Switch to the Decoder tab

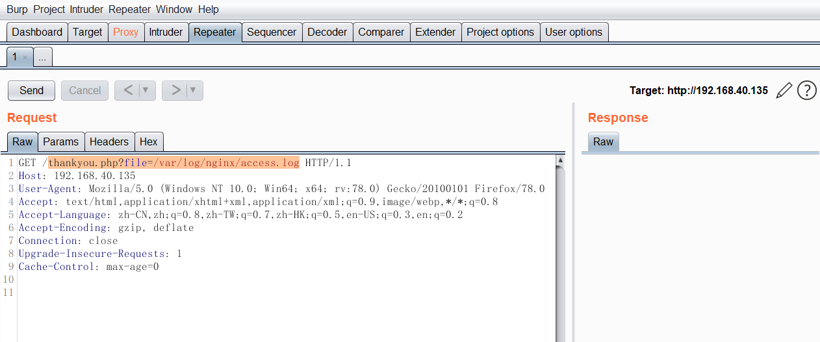tap(327, 32)
